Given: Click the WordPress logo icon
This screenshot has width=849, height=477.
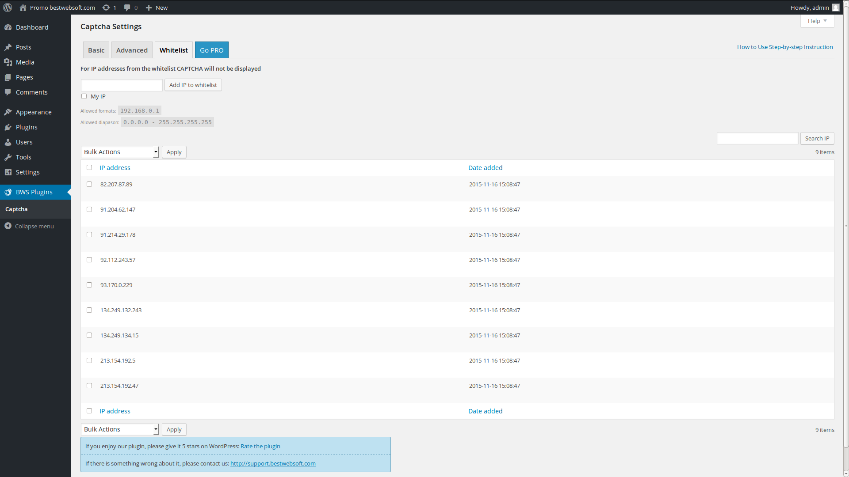Looking at the screenshot, I should coord(8,8).
